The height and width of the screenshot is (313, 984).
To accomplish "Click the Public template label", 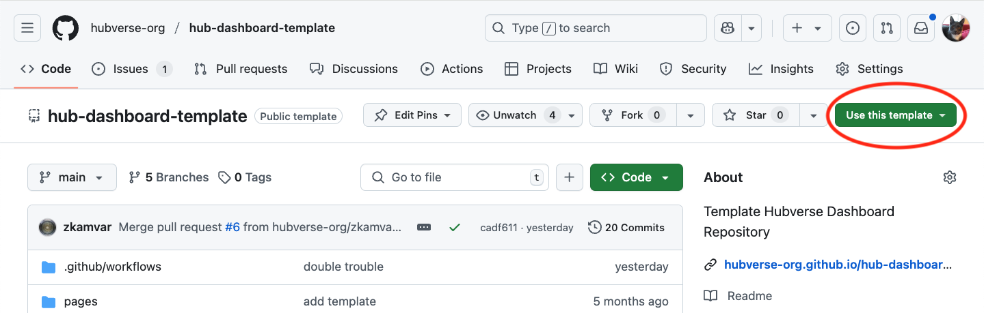I will click(x=299, y=116).
